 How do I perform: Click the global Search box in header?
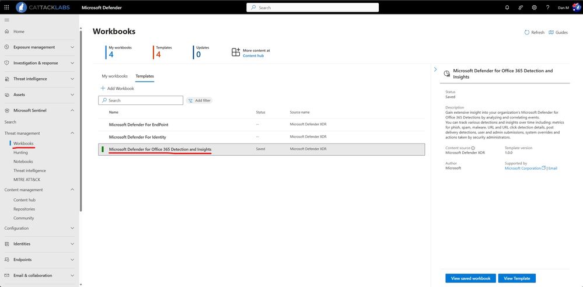pyautogui.click(x=313, y=8)
